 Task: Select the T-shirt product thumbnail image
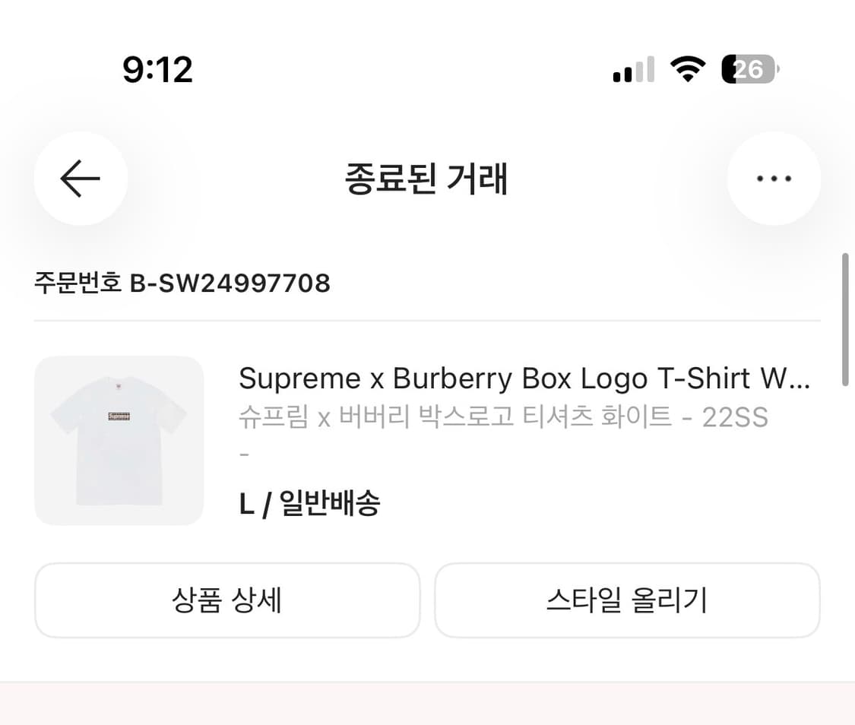pyautogui.click(x=119, y=440)
